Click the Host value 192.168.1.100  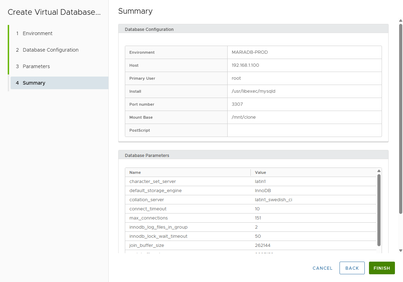click(246, 65)
